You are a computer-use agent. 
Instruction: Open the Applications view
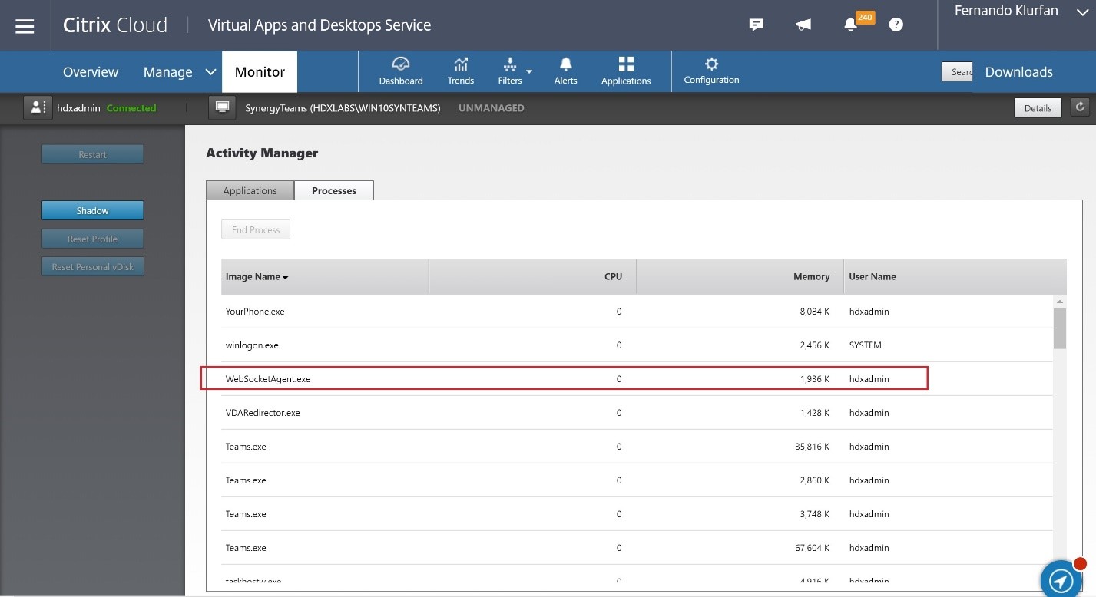click(x=626, y=71)
